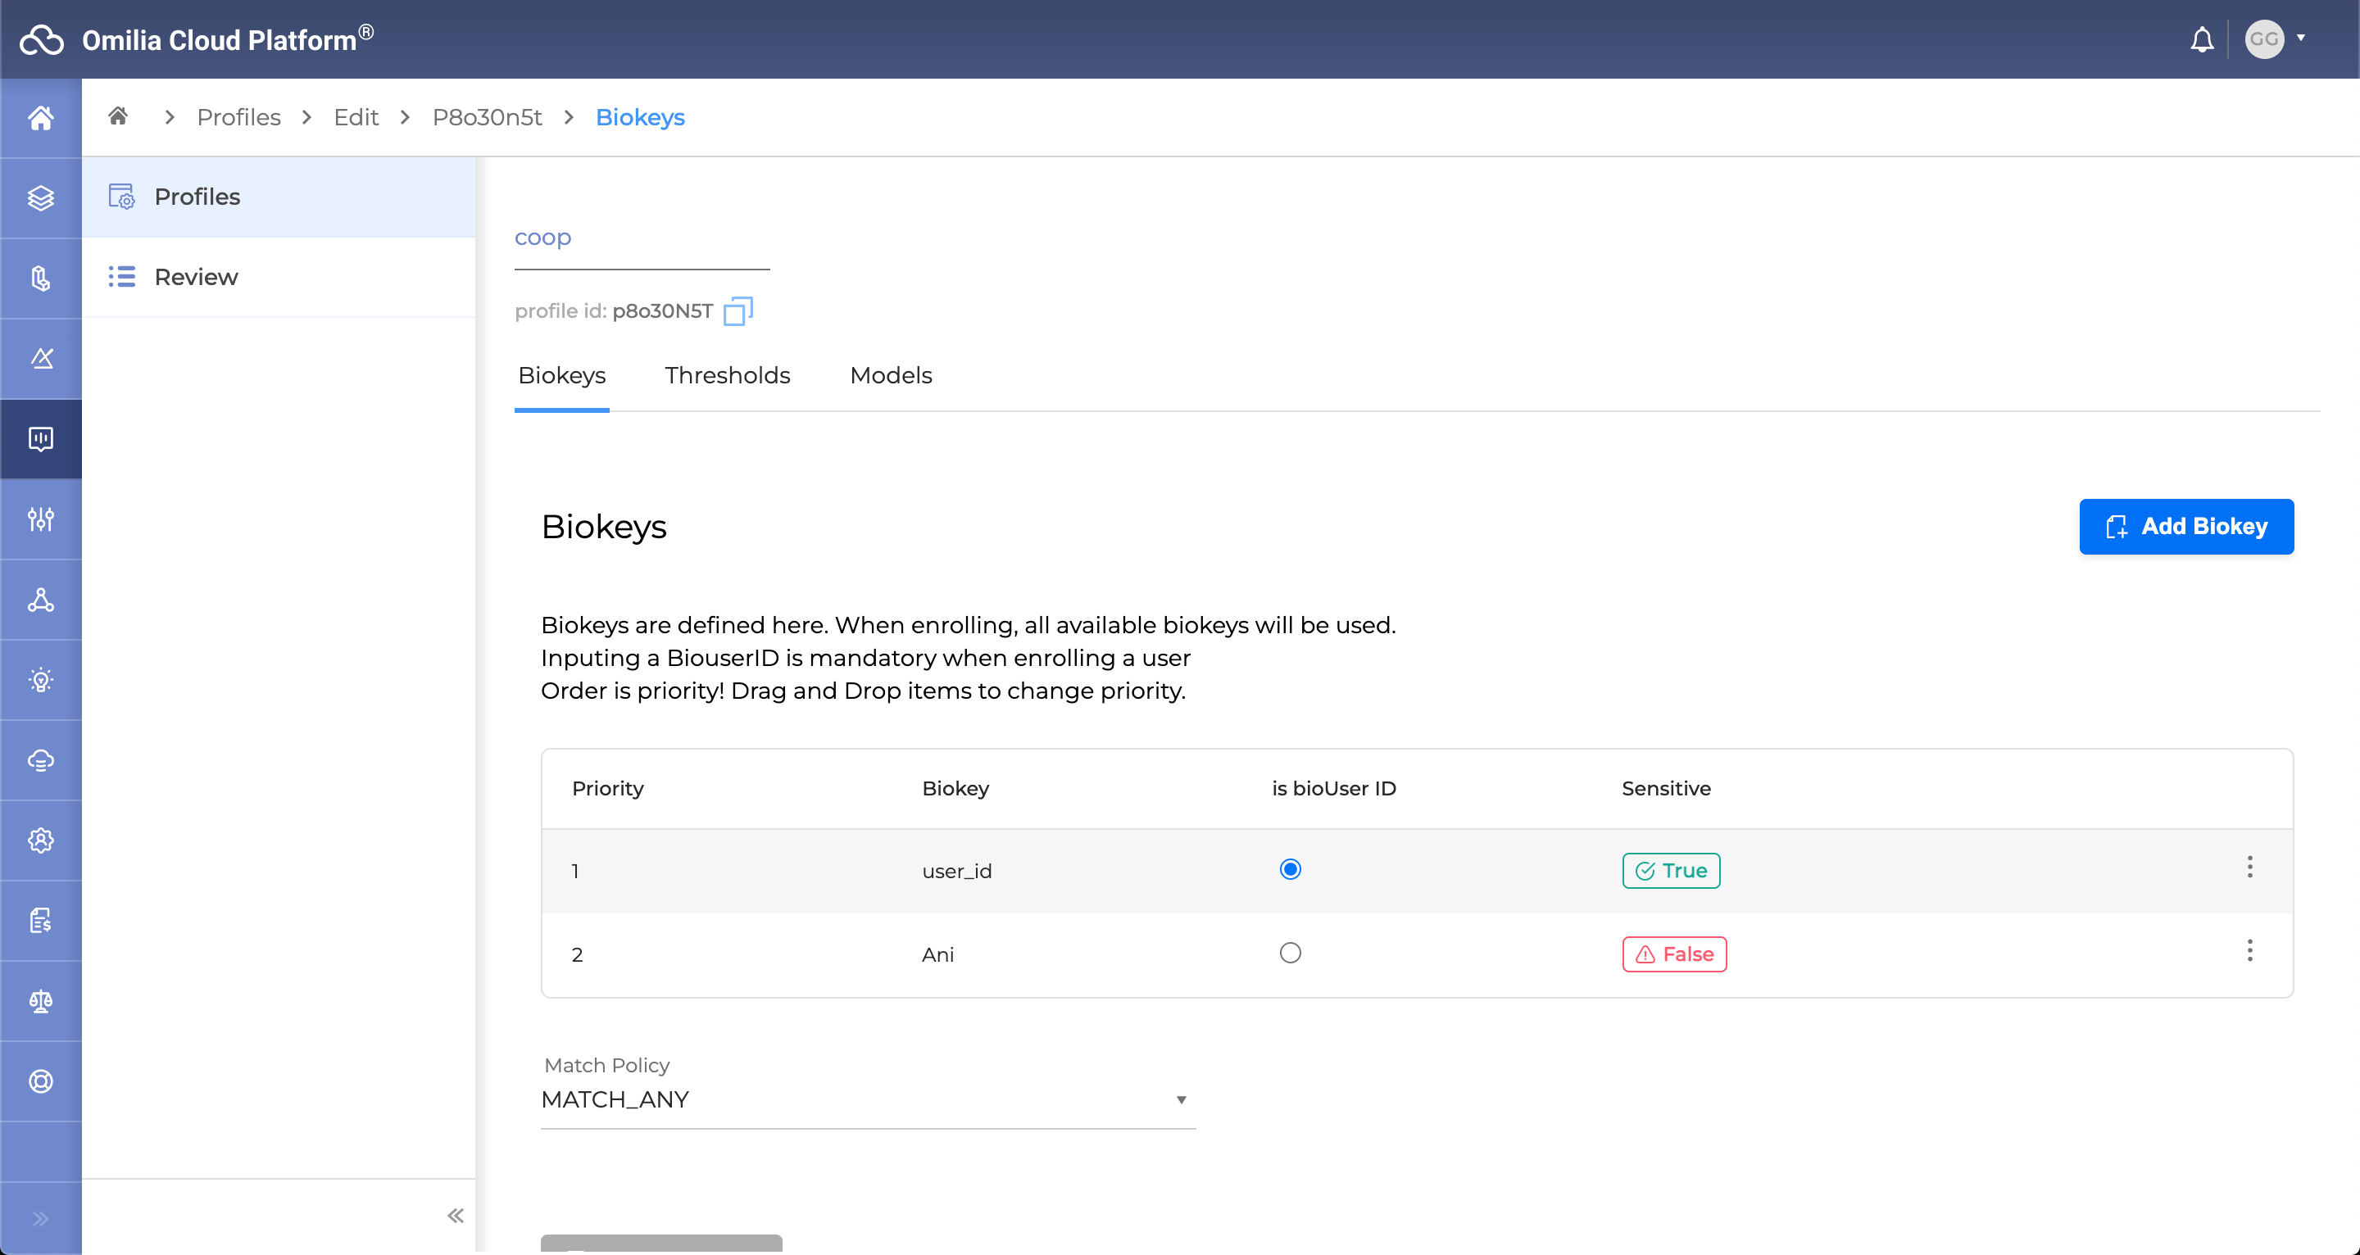Open the lightbulb insights icon in sidebar
The width and height of the screenshot is (2360, 1255).
coord(40,680)
